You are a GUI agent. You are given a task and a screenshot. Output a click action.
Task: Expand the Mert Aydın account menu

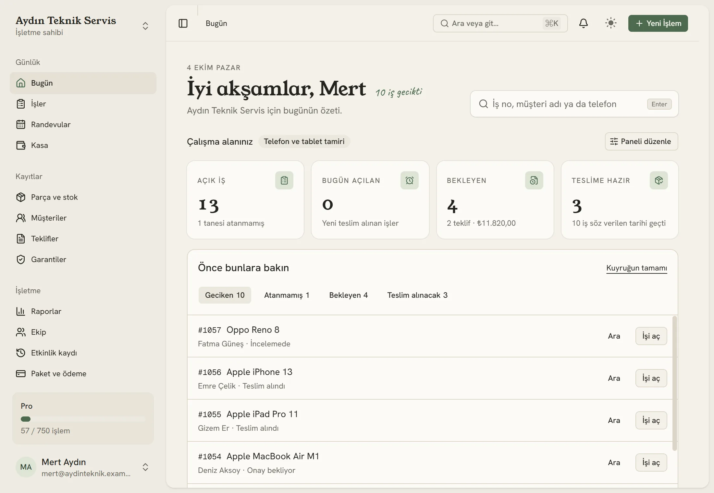[x=145, y=467]
